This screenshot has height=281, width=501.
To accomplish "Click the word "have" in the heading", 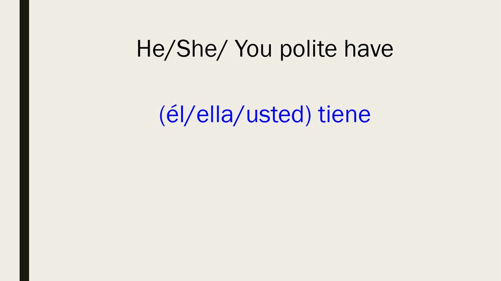I will pyautogui.click(x=369, y=49).
